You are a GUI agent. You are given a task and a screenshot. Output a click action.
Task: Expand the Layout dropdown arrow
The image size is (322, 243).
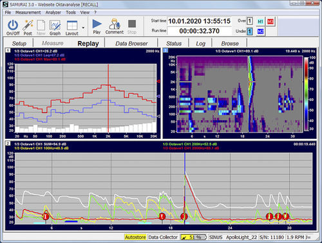pos(83,28)
